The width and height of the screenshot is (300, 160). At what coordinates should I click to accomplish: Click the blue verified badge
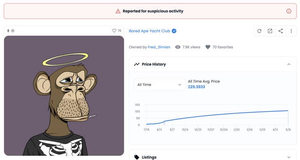174,31
